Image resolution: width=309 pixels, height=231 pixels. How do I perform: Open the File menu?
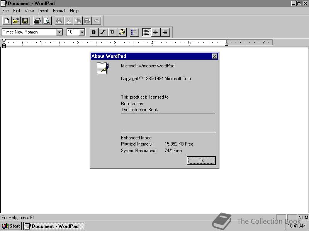pyautogui.click(x=5, y=11)
